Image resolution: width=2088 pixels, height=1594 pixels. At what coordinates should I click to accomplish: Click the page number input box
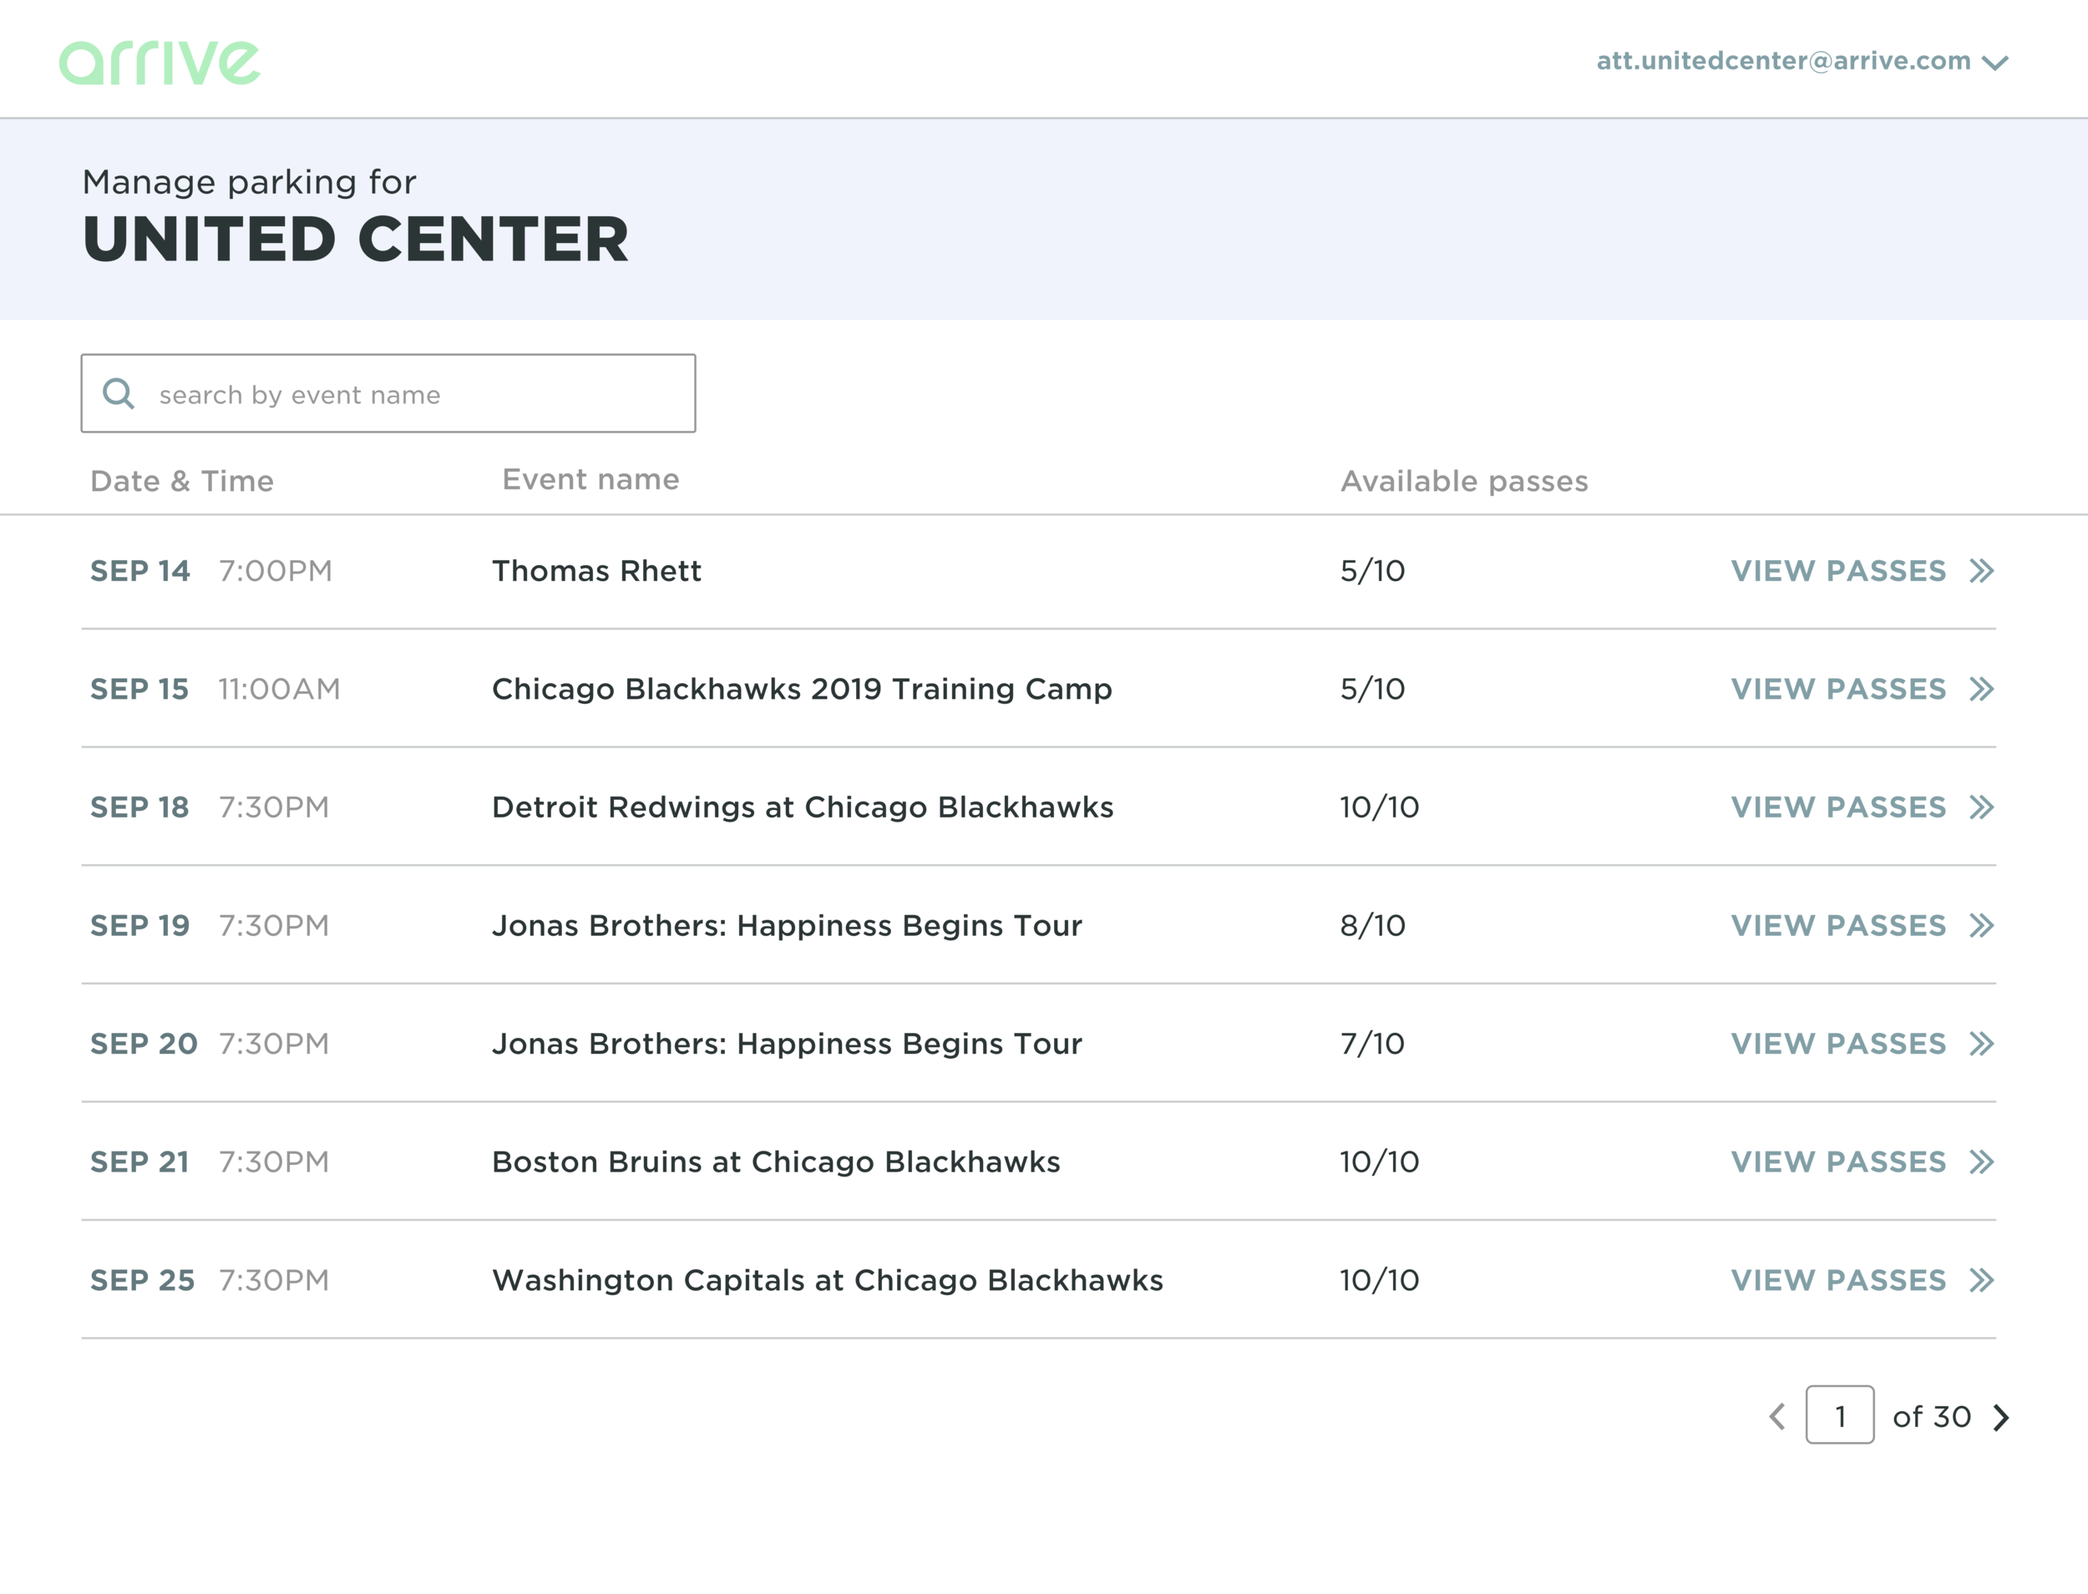[x=1839, y=1414]
